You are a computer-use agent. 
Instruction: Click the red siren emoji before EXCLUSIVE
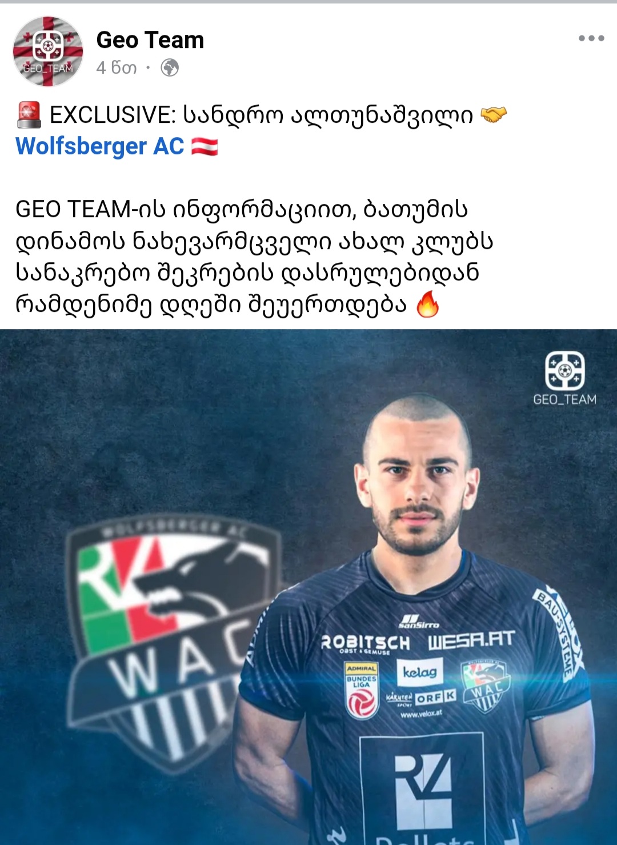click(29, 114)
